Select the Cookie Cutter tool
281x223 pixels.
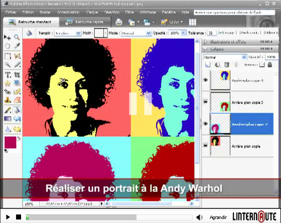click(8, 83)
